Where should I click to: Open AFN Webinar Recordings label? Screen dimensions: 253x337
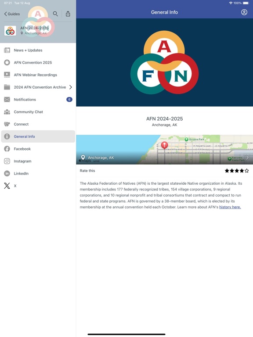[35, 75]
